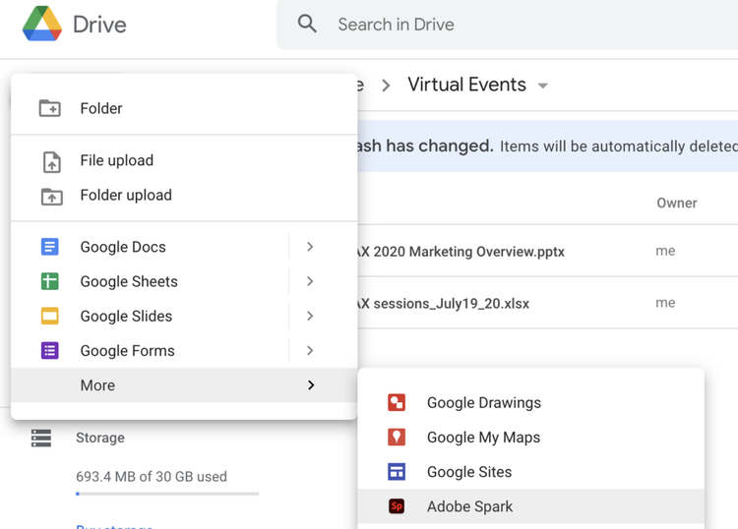
Task: Click the Folder upload icon
Action: click(51, 196)
